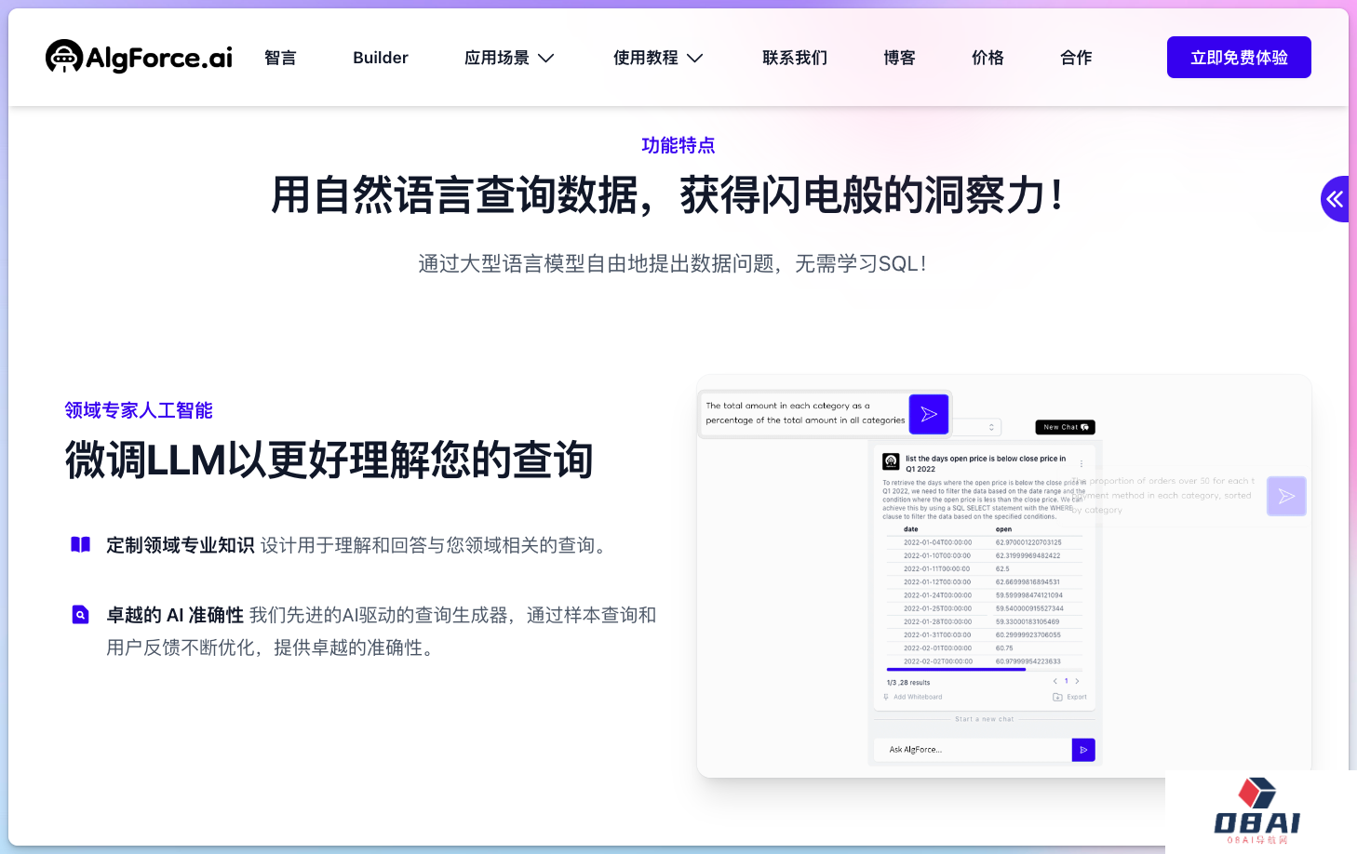The image size is (1357, 854).
Task: Click the OBAI cube logo
Action: [x=1256, y=793]
